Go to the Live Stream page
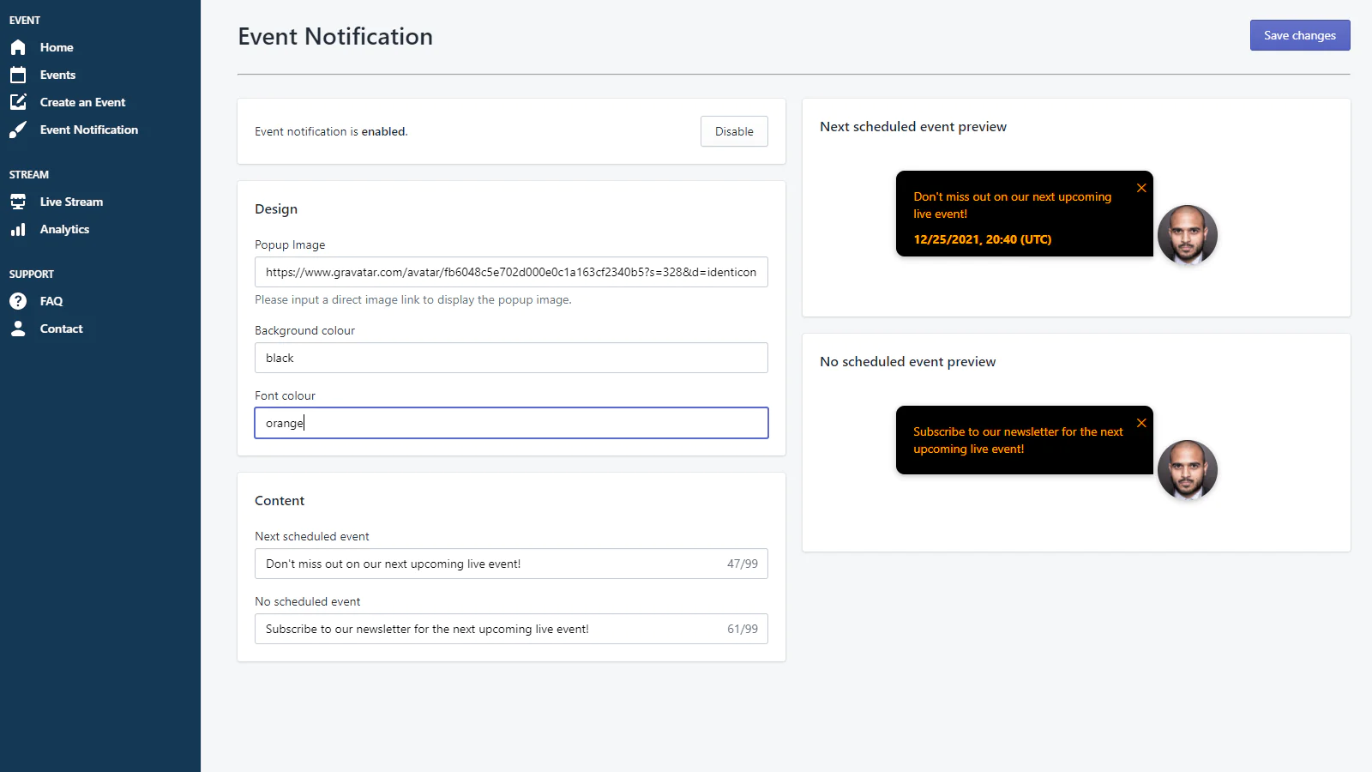This screenshot has width=1372, height=772. tap(71, 202)
